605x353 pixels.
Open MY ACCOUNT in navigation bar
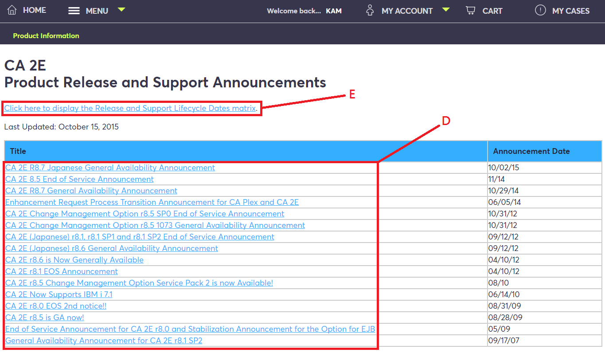point(407,11)
